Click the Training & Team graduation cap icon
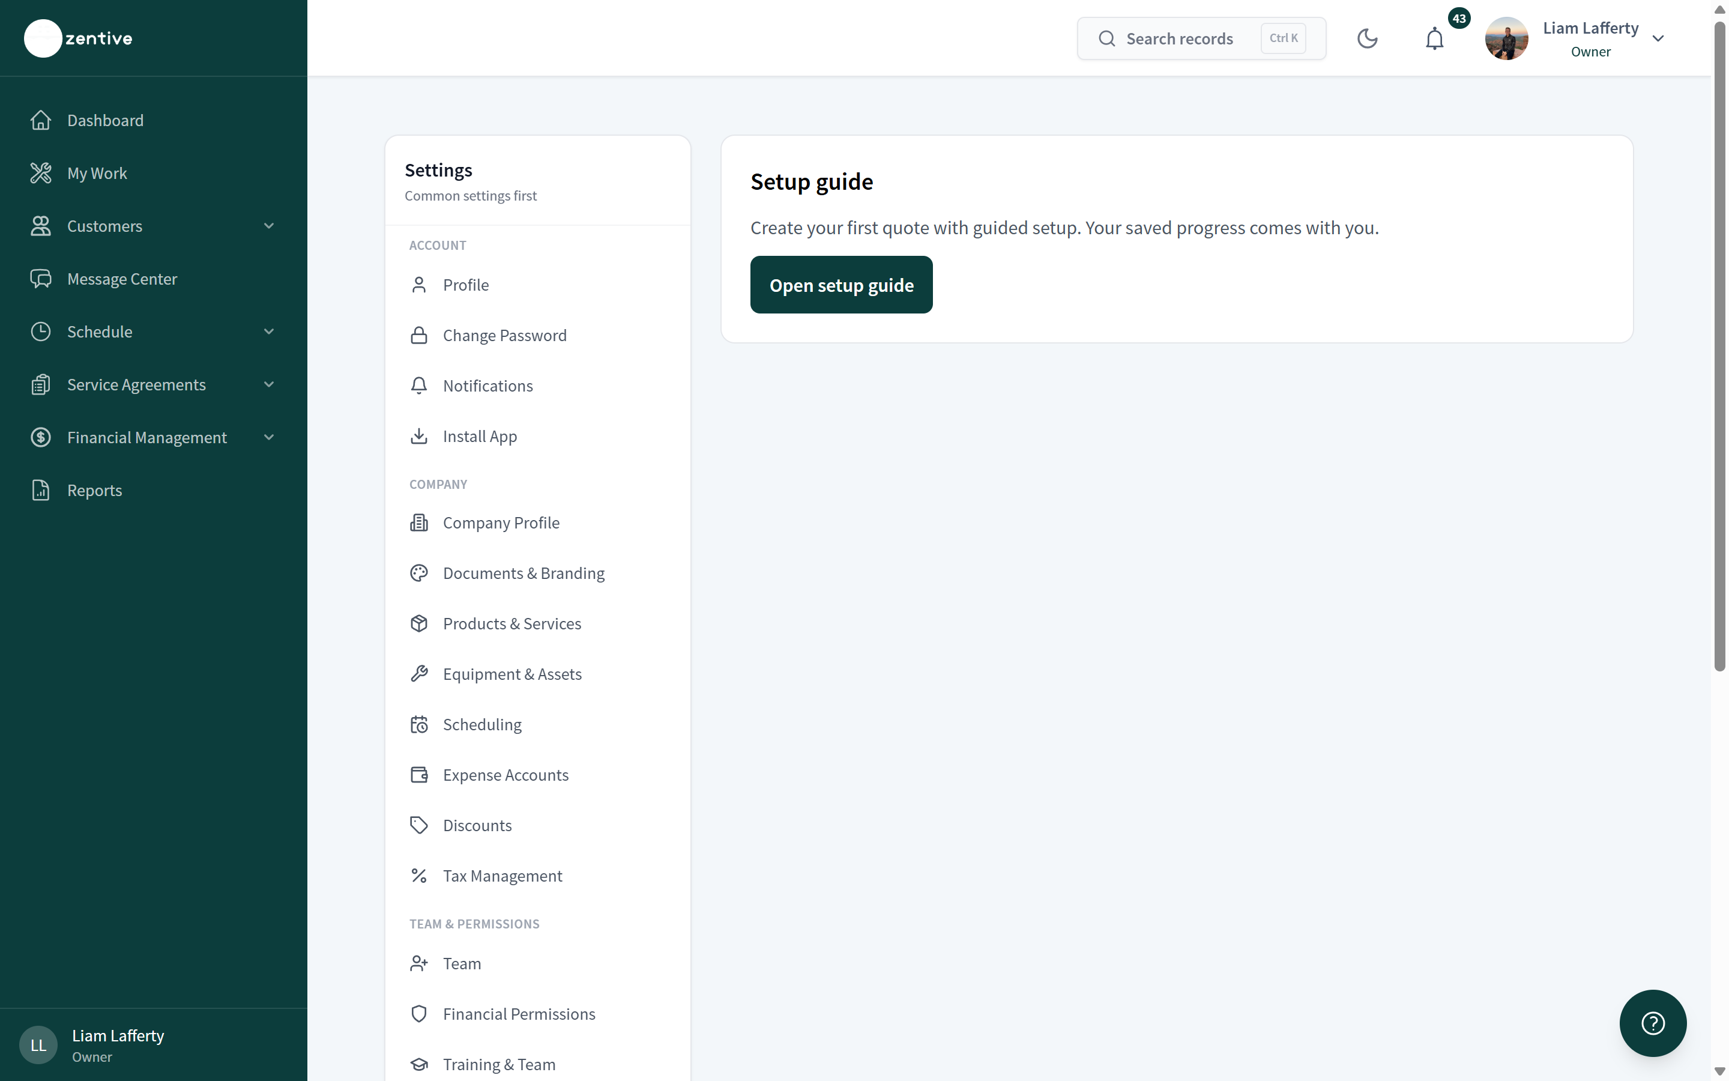1729x1081 pixels. (420, 1065)
